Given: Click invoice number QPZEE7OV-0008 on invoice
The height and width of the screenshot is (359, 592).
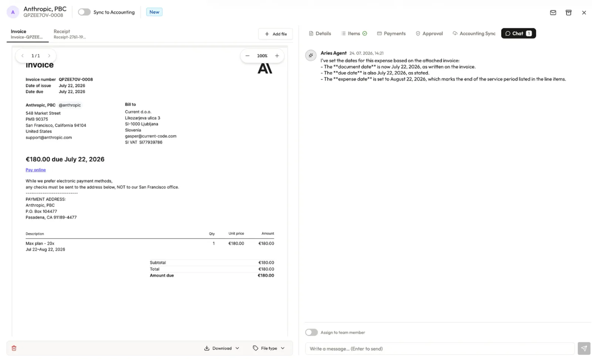Looking at the screenshot, I should (76, 79).
